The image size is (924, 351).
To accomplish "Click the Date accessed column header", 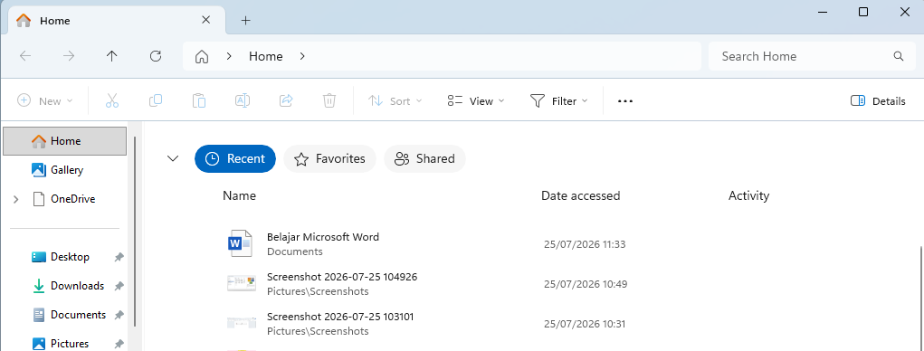I will click(x=580, y=195).
